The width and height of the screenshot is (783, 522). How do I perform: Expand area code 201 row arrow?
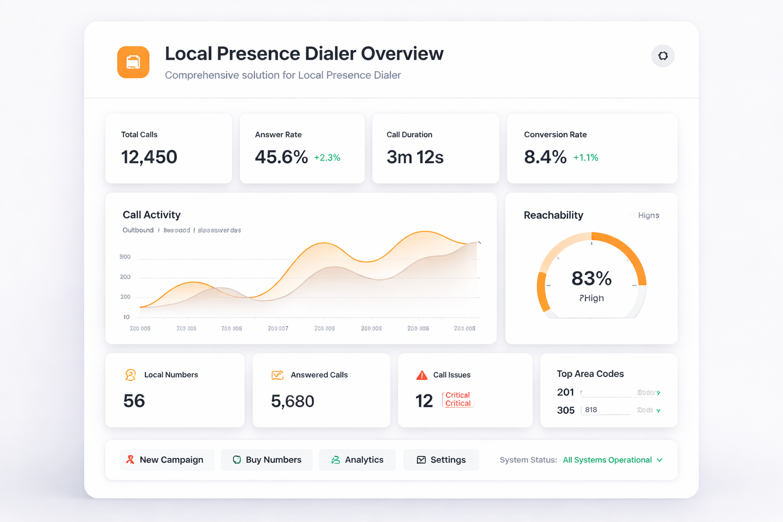(x=658, y=393)
